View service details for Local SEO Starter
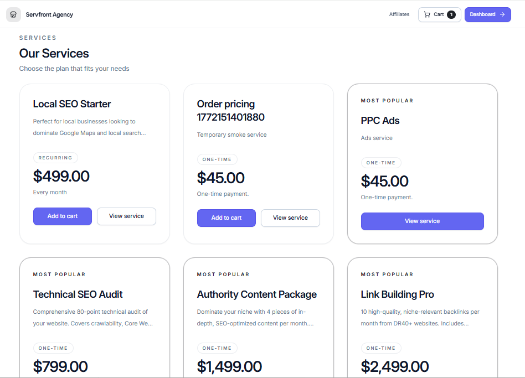Screen dimensions: 525x378 point(126,216)
